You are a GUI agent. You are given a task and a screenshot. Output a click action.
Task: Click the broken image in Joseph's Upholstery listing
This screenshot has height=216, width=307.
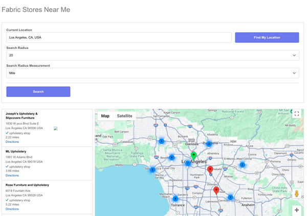click(x=56, y=129)
